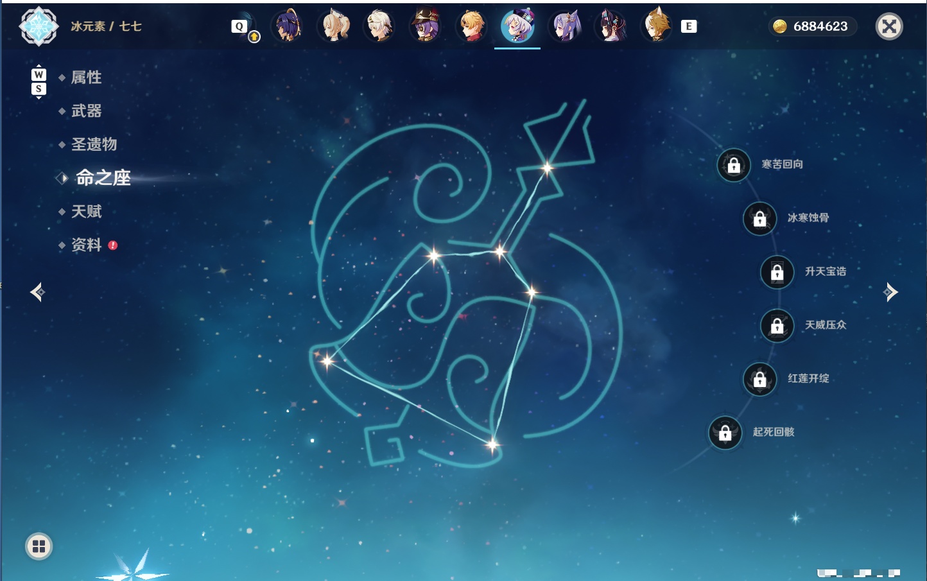Go to previous character with left arrow
The image size is (927, 581).
tap(37, 292)
